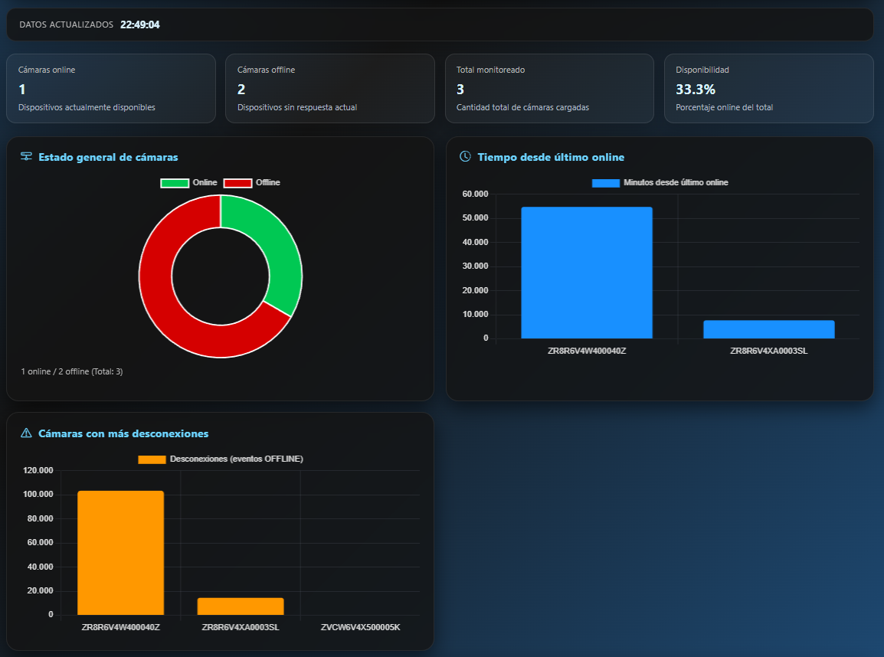
Task: Open the Cámaras offline summary card
Action: [x=330, y=88]
